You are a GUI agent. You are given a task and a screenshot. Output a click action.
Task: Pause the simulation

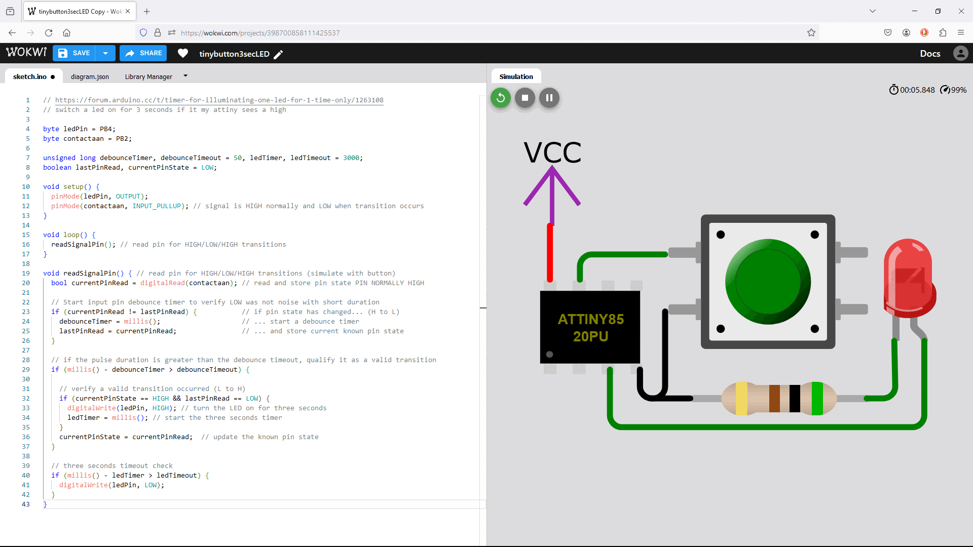(x=549, y=98)
